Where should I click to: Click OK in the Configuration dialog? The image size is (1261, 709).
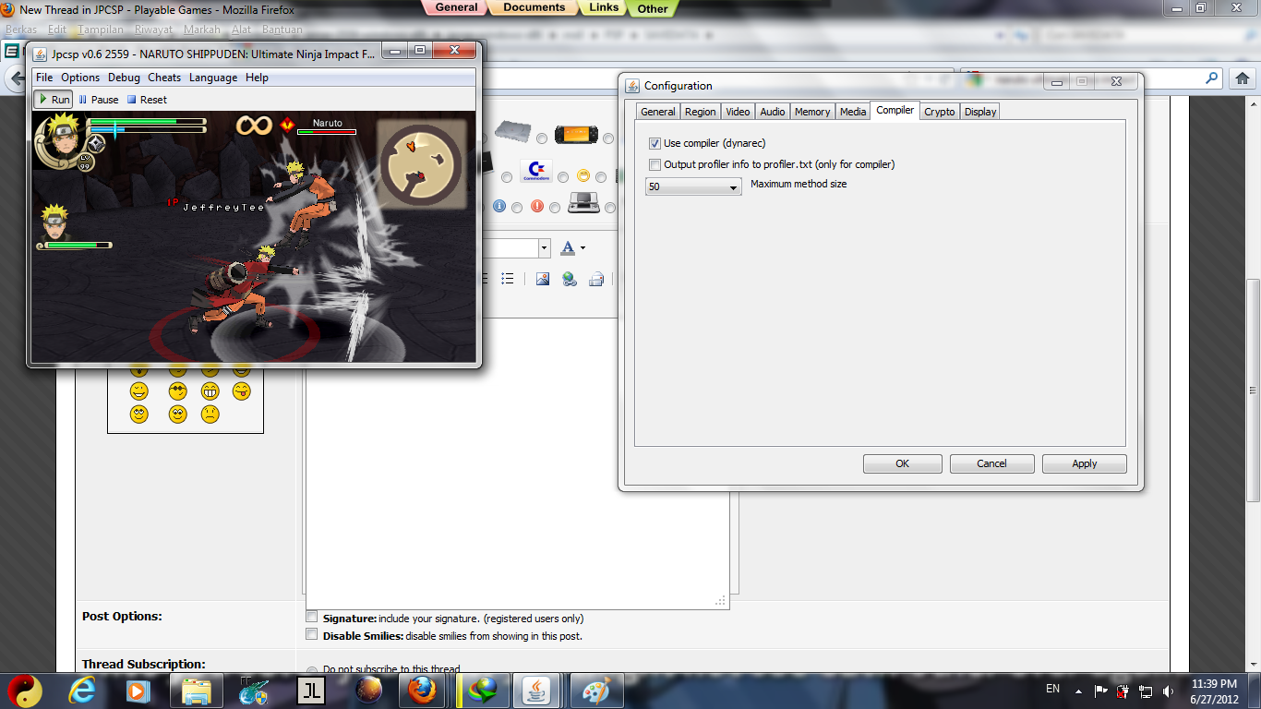tap(903, 463)
